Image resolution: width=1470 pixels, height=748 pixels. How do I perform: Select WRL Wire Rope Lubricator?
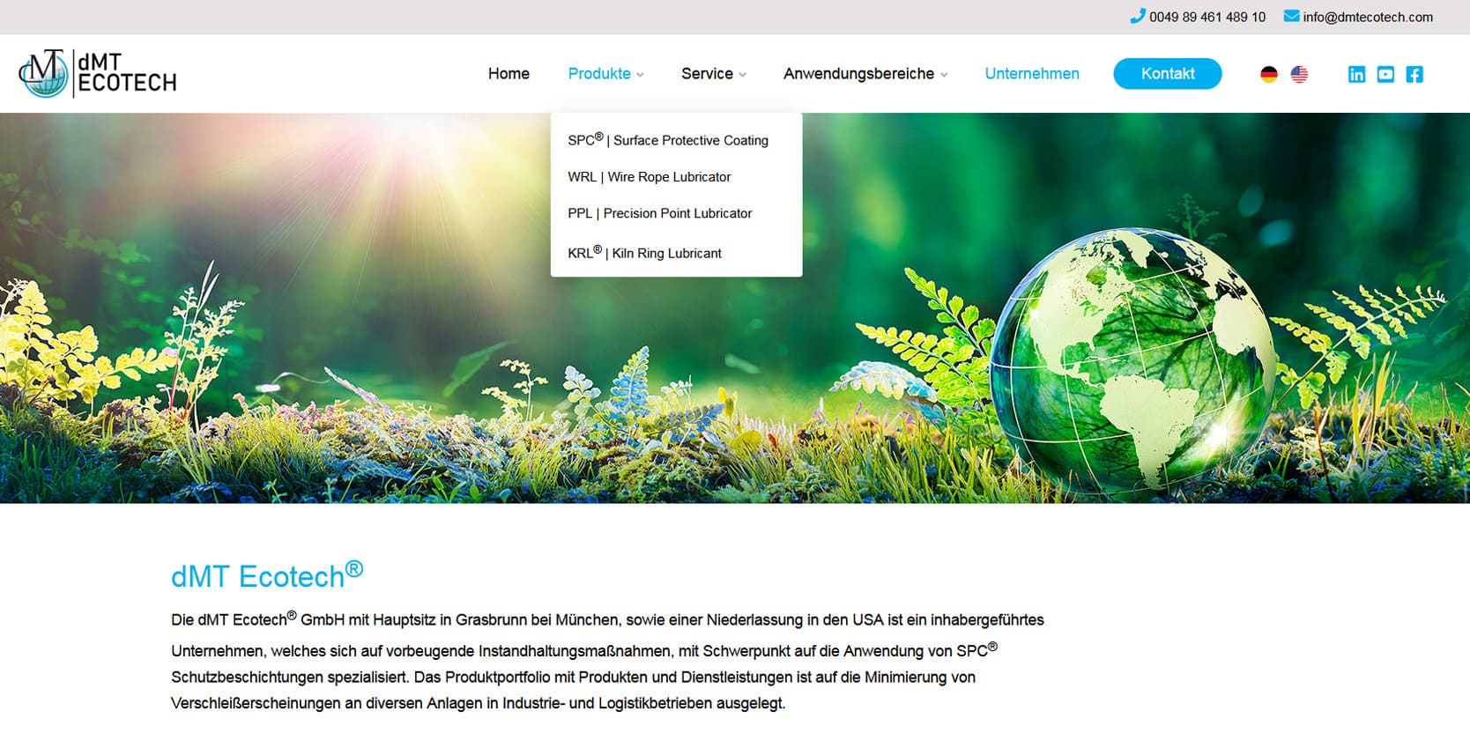pos(650,177)
